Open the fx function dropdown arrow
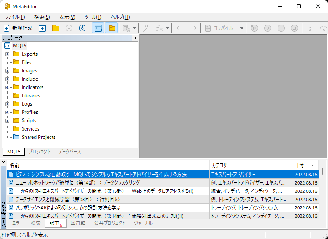This screenshot has width=328, height=239. click(167, 28)
